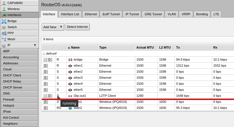Open Cloud in IP submenu
The image size is (234, 127).
click(x=19, y=70)
